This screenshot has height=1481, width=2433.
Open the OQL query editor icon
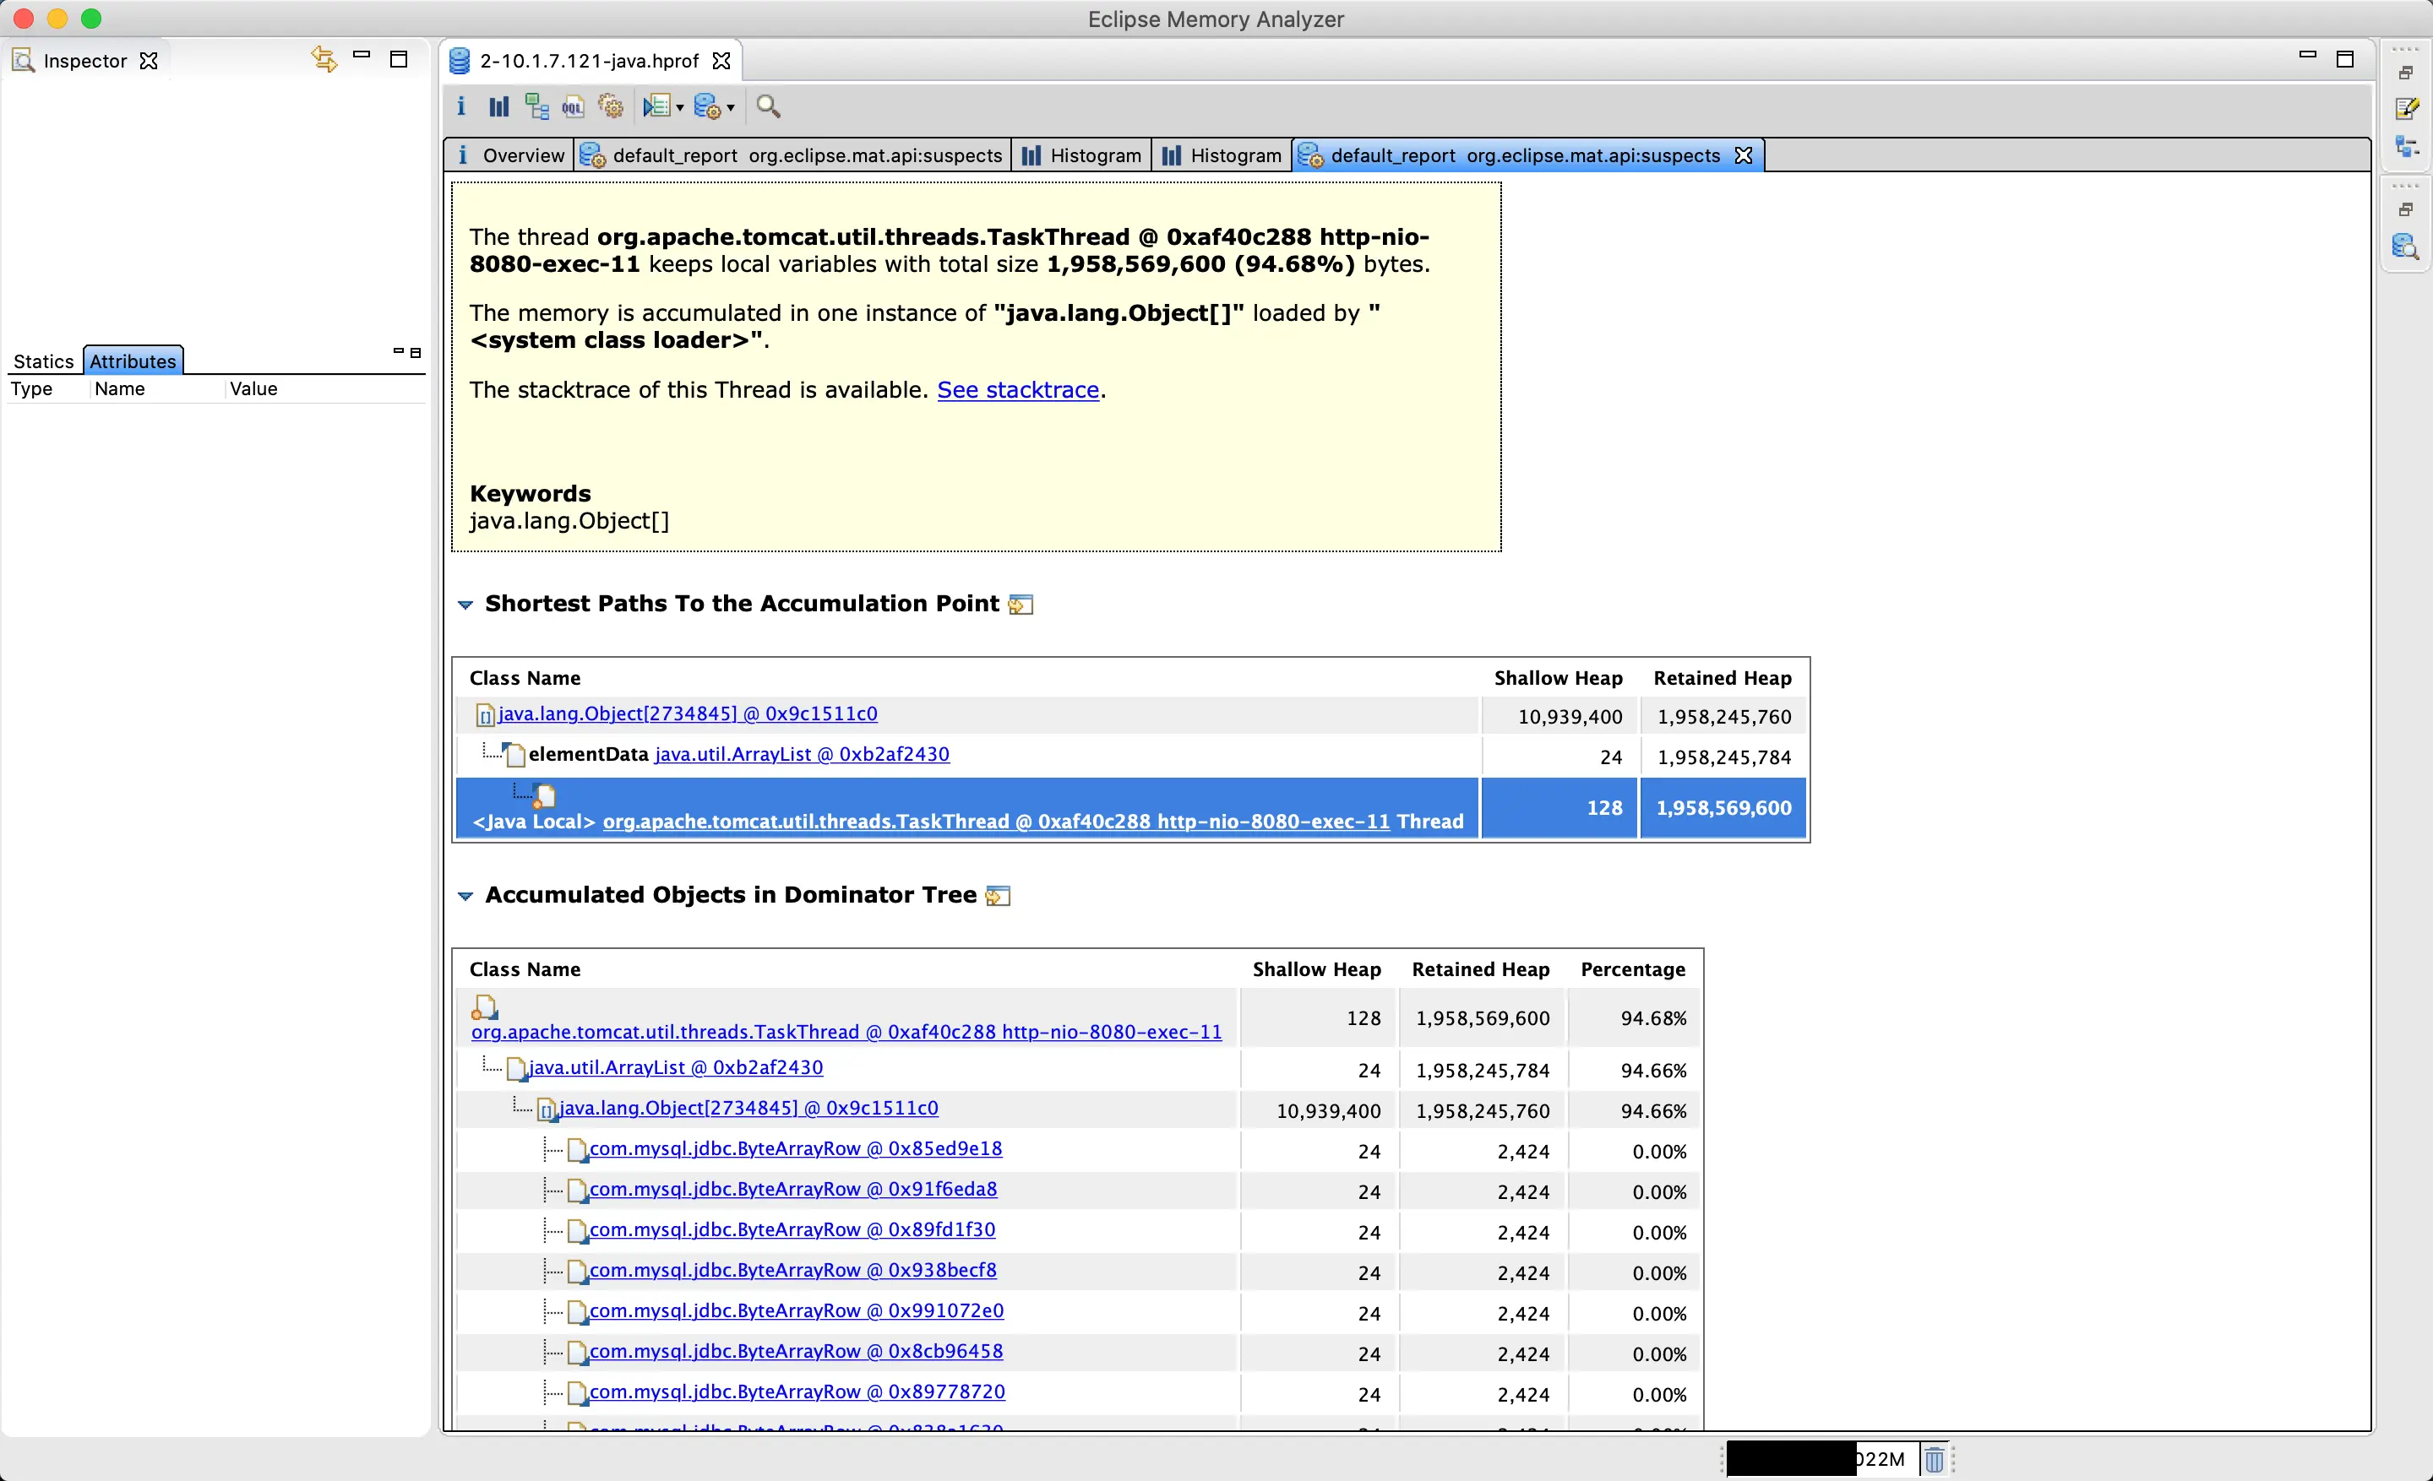click(x=573, y=106)
